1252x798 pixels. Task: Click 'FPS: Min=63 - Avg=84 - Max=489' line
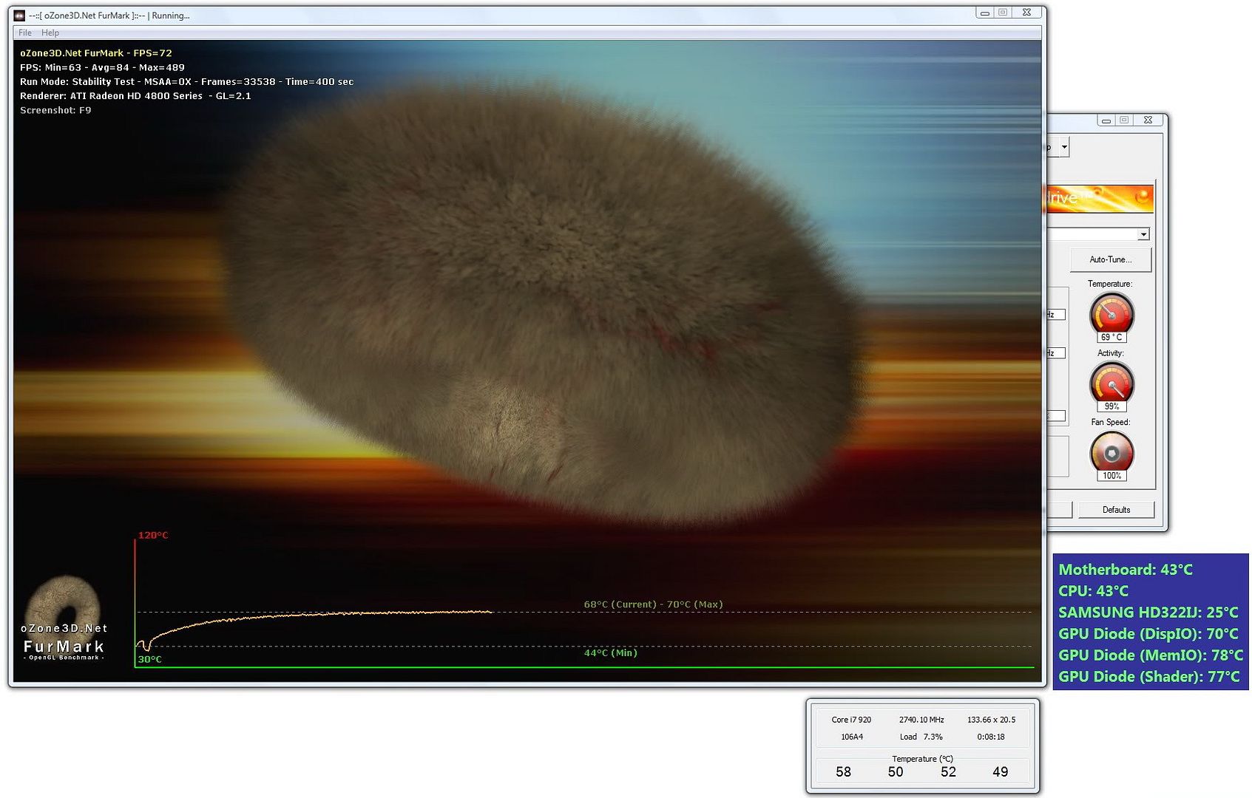(x=102, y=67)
